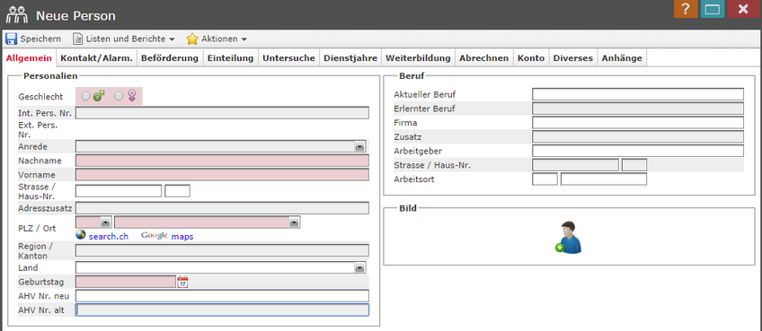Click the orange help question mark icon

pyautogui.click(x=686, y=9)
